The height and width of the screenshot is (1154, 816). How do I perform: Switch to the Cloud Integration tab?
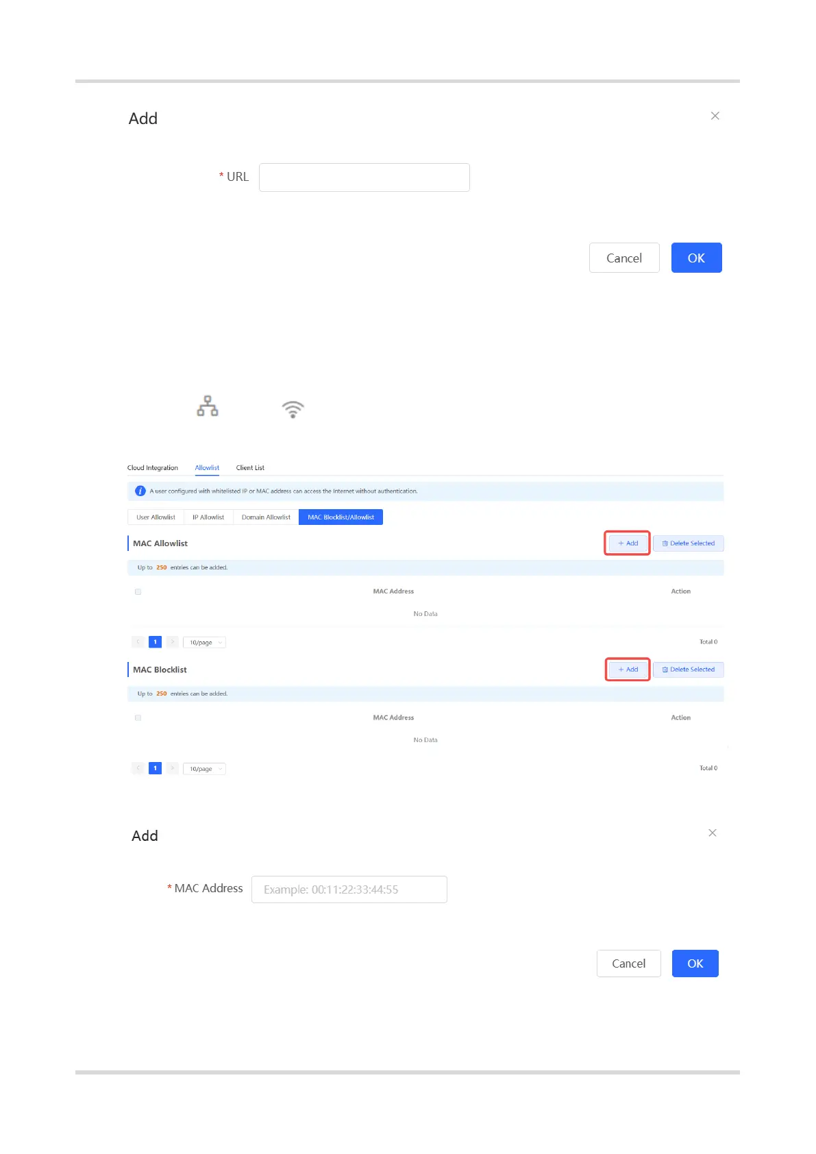click(x=153, y=468)
